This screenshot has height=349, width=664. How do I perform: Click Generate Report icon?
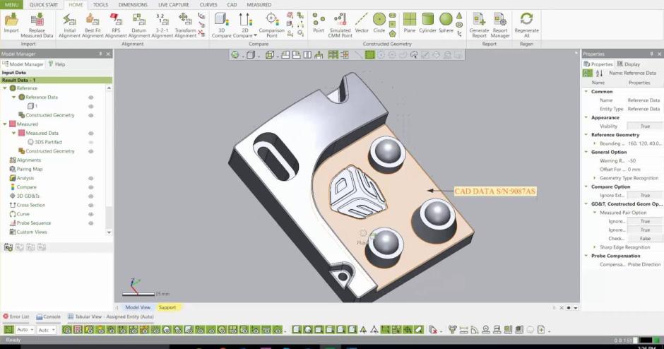coord(480,25)
